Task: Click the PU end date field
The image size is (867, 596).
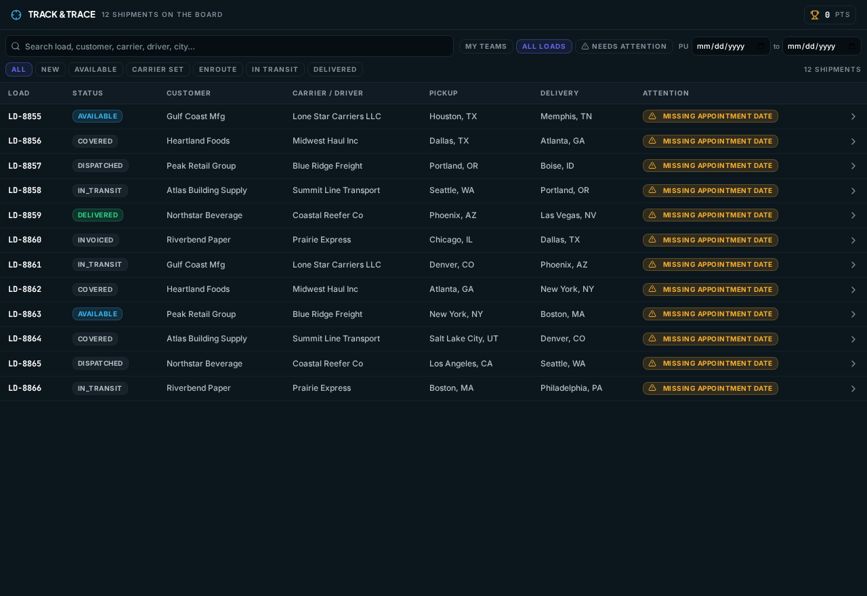Action: [x=822, y=46]
